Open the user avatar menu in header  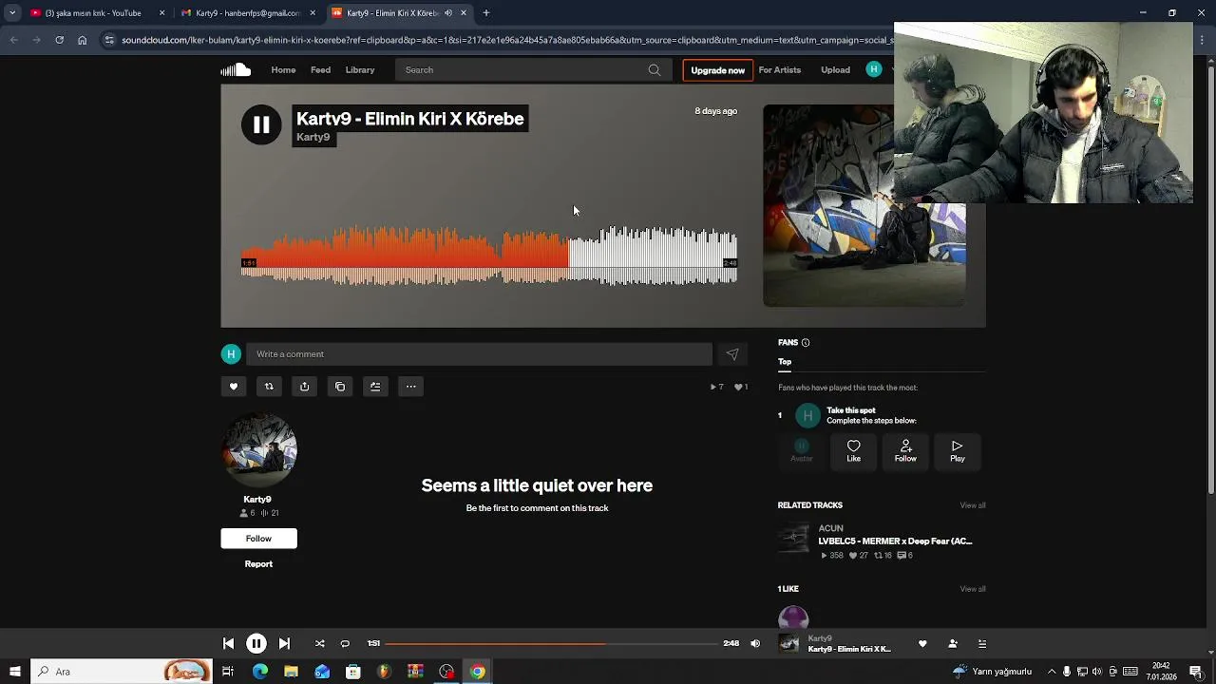[874, 69]
